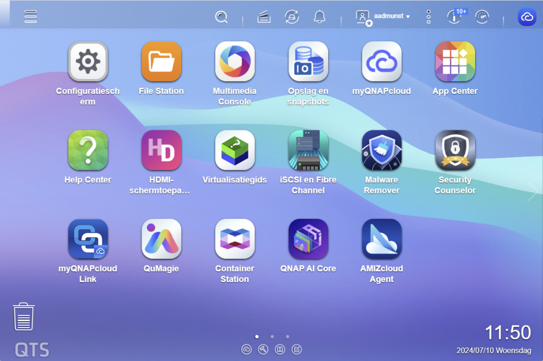Open AMIZcloud Agent
Screen dimensions: 543x361
click(x=382, y=239)
